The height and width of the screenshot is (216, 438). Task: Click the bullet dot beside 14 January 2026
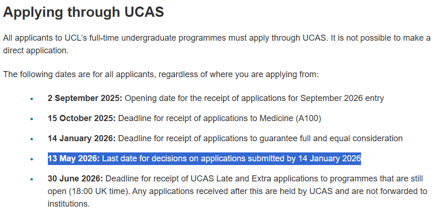point(31,139)
